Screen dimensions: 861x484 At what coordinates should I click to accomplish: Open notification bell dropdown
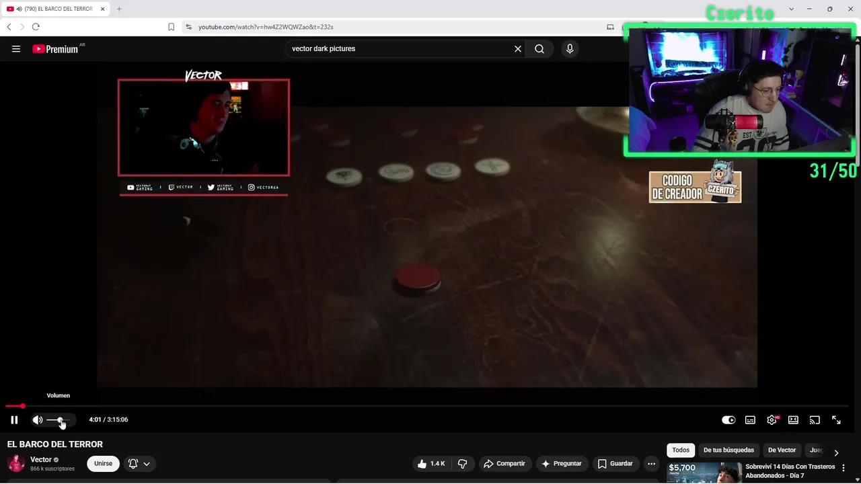[x=139, y=464]
